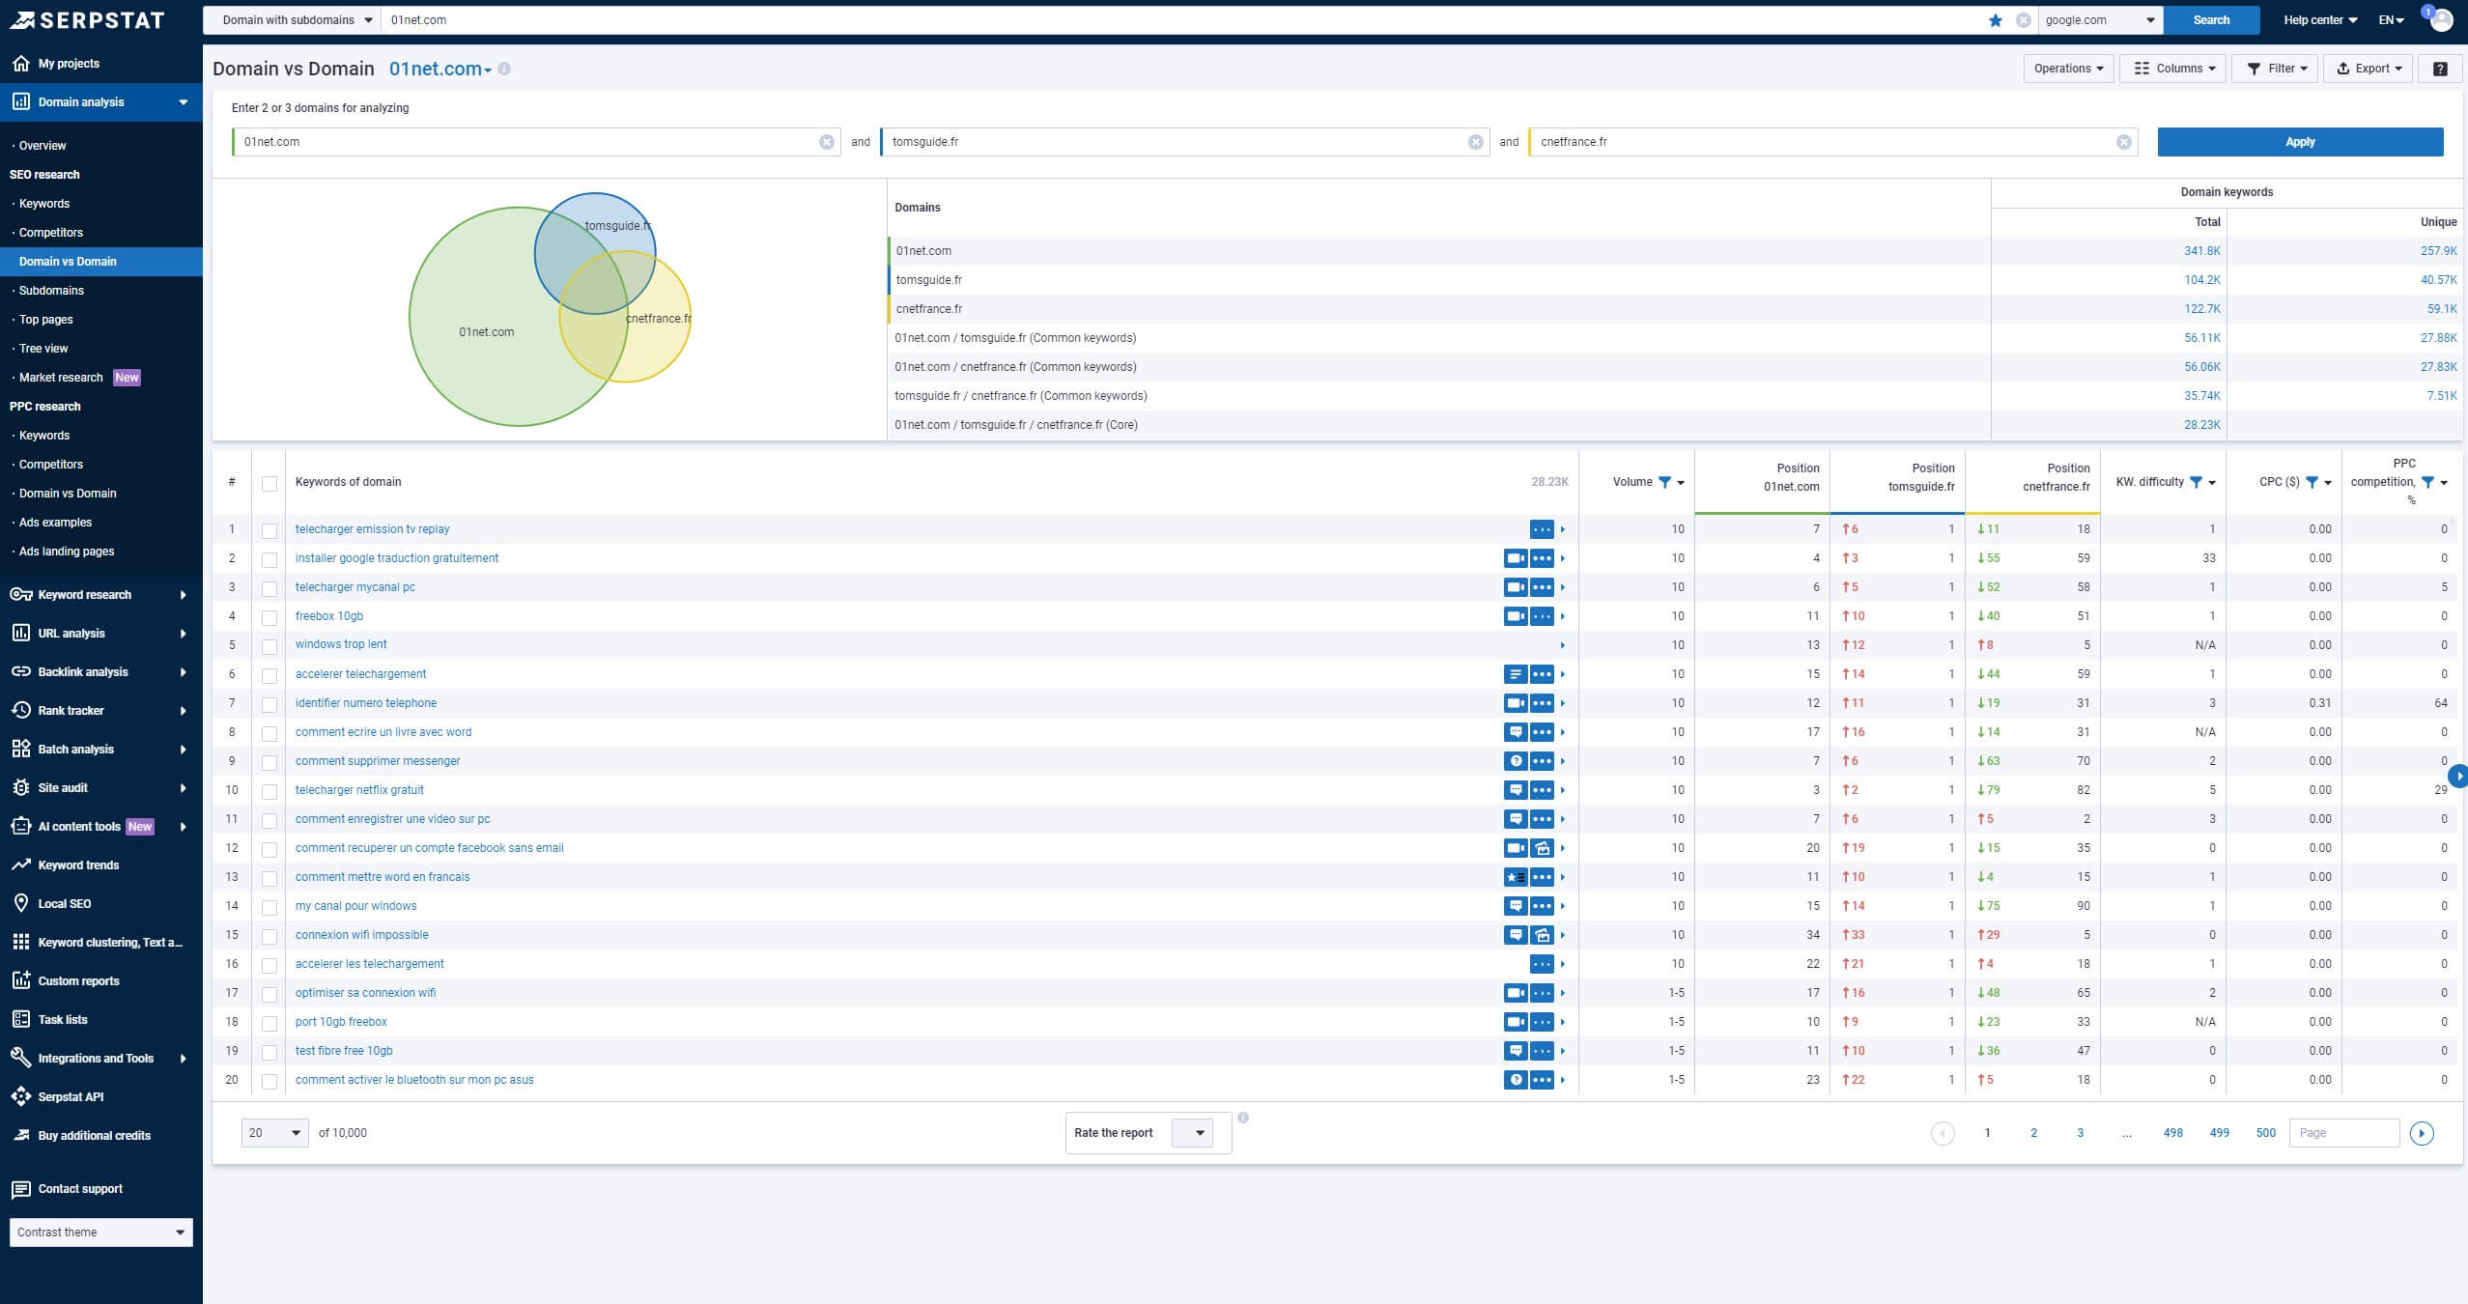Image resolution: width=2468 pixels, height=1304 pixels.
Task: Click the CPC ($) filter icon
Action: (2312, 482)
